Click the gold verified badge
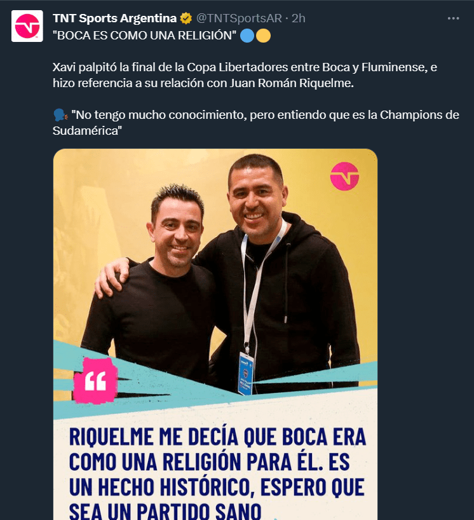Image resolution: width=474 pixels, height=520 pixels. (186, 18)
